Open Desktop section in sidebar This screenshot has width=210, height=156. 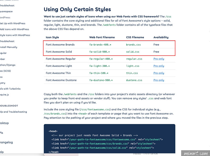coord(4,123)
